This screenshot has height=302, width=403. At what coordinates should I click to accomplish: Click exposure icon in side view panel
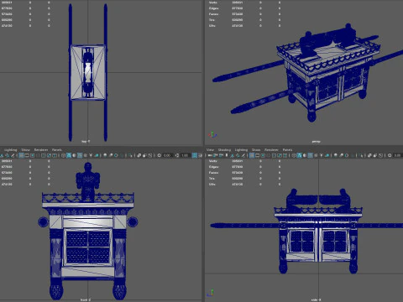(390, 155)
